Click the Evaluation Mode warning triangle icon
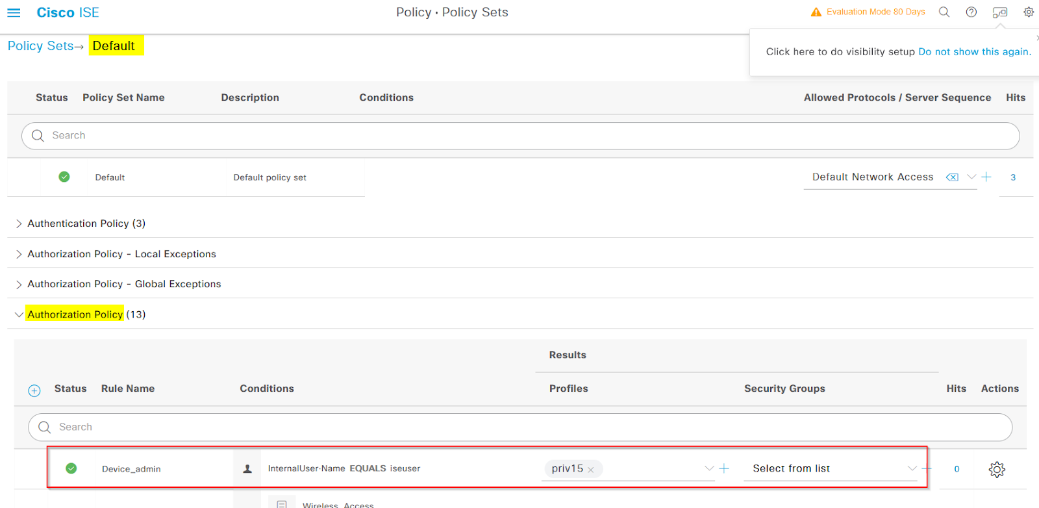 [x=816, y=12]
